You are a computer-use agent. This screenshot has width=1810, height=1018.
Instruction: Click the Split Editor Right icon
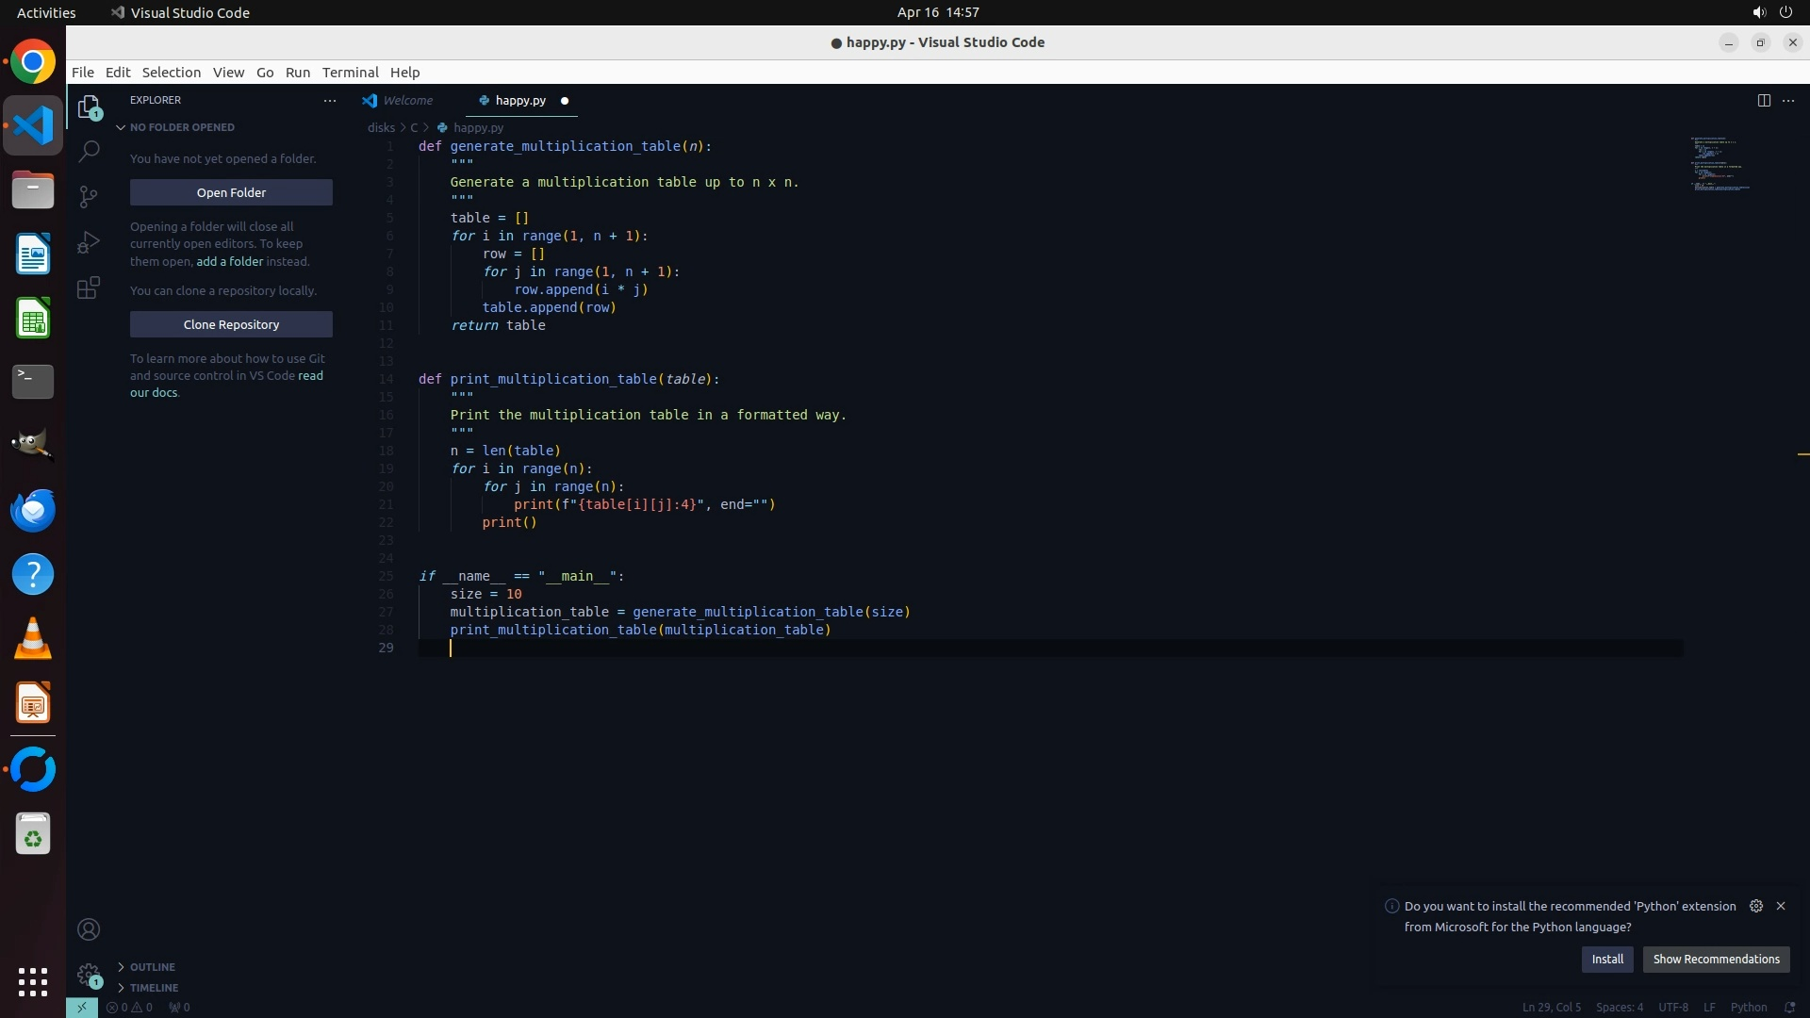(1764, 100)
